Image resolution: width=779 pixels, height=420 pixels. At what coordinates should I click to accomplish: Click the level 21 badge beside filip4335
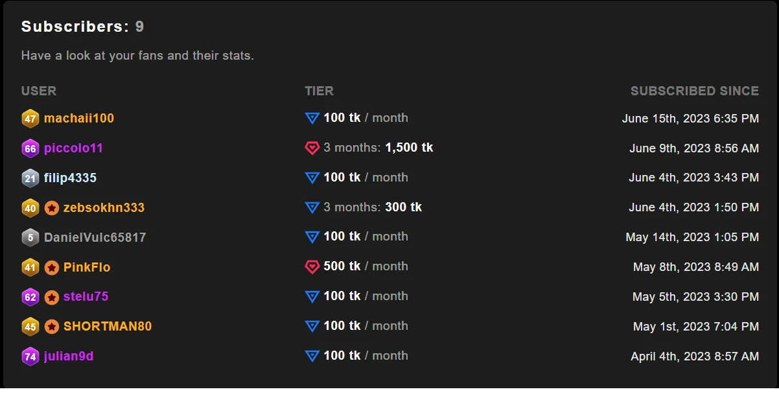[30, 178]
